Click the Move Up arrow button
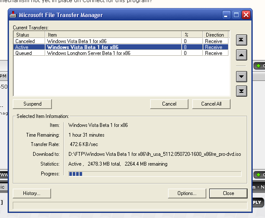Image resolution: width=265 pixels, height=218 pixels. click(241, 54)
